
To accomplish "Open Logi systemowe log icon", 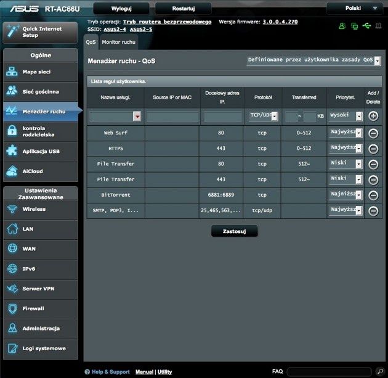I will click(12, 348).
